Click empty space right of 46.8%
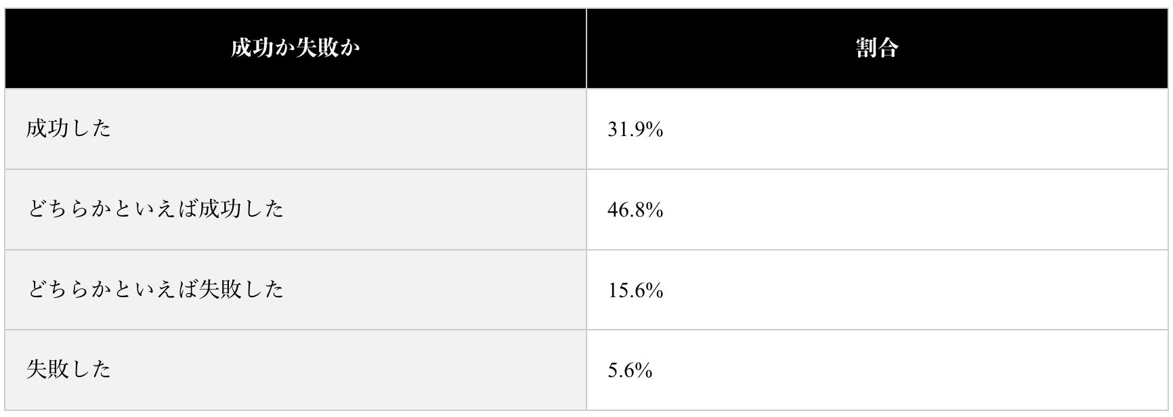 pyautogui.click(x=914, y=210)
